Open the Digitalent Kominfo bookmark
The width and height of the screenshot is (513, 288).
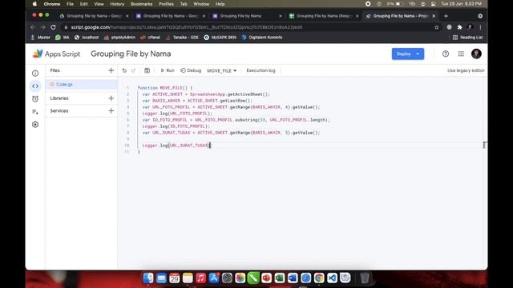click(262, 38)
